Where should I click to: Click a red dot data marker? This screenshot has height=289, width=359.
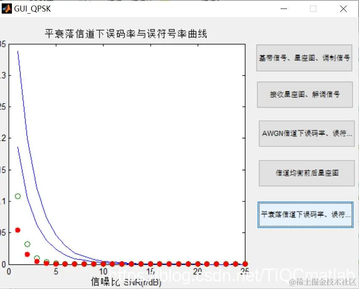[17, 230]
